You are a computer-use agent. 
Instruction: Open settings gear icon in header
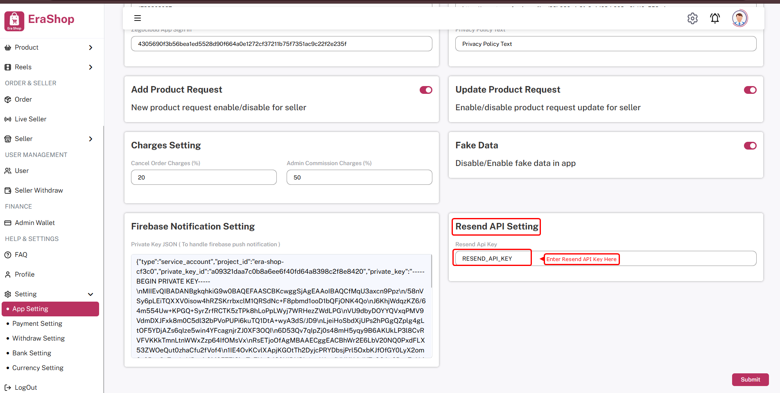point(692,18)
